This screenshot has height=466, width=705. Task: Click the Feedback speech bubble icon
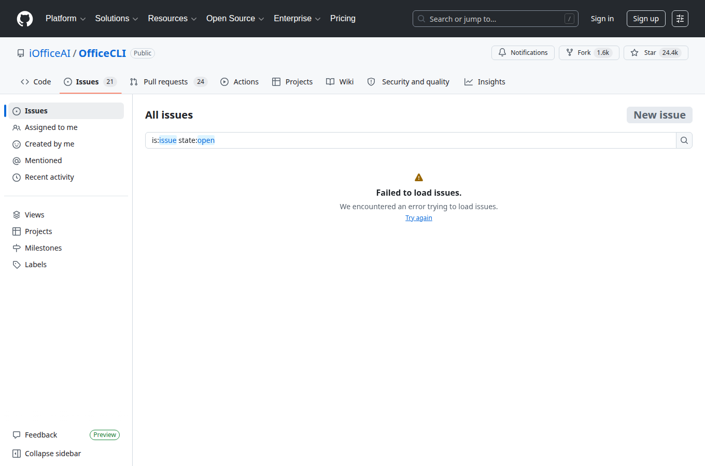(x=17, y=435)
